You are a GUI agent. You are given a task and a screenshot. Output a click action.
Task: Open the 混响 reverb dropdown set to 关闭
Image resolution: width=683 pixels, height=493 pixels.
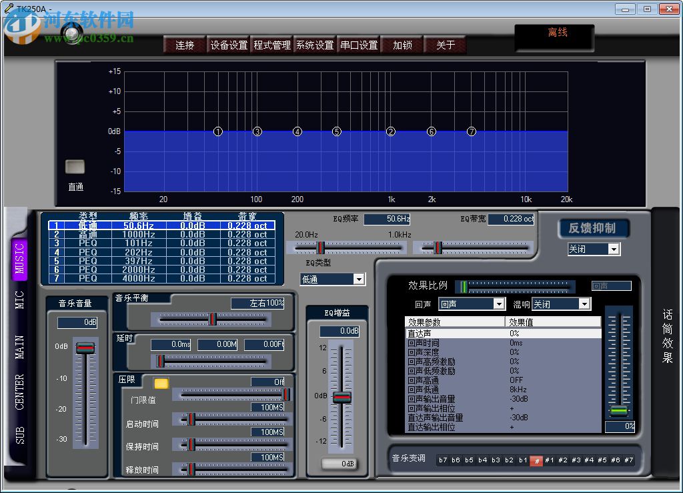(584, 304)
